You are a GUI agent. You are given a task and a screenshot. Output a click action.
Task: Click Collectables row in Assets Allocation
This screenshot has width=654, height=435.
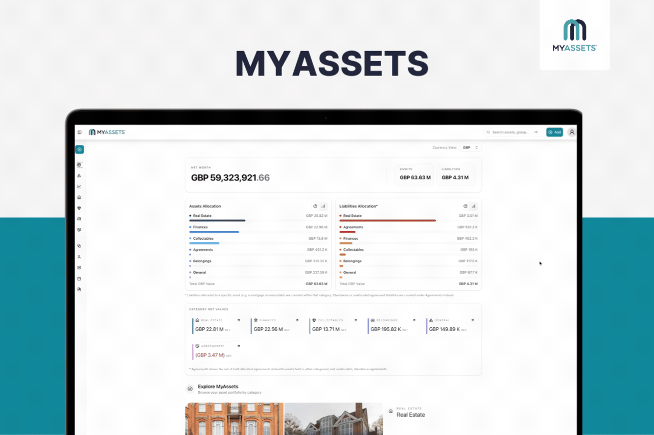coord(258,240)
